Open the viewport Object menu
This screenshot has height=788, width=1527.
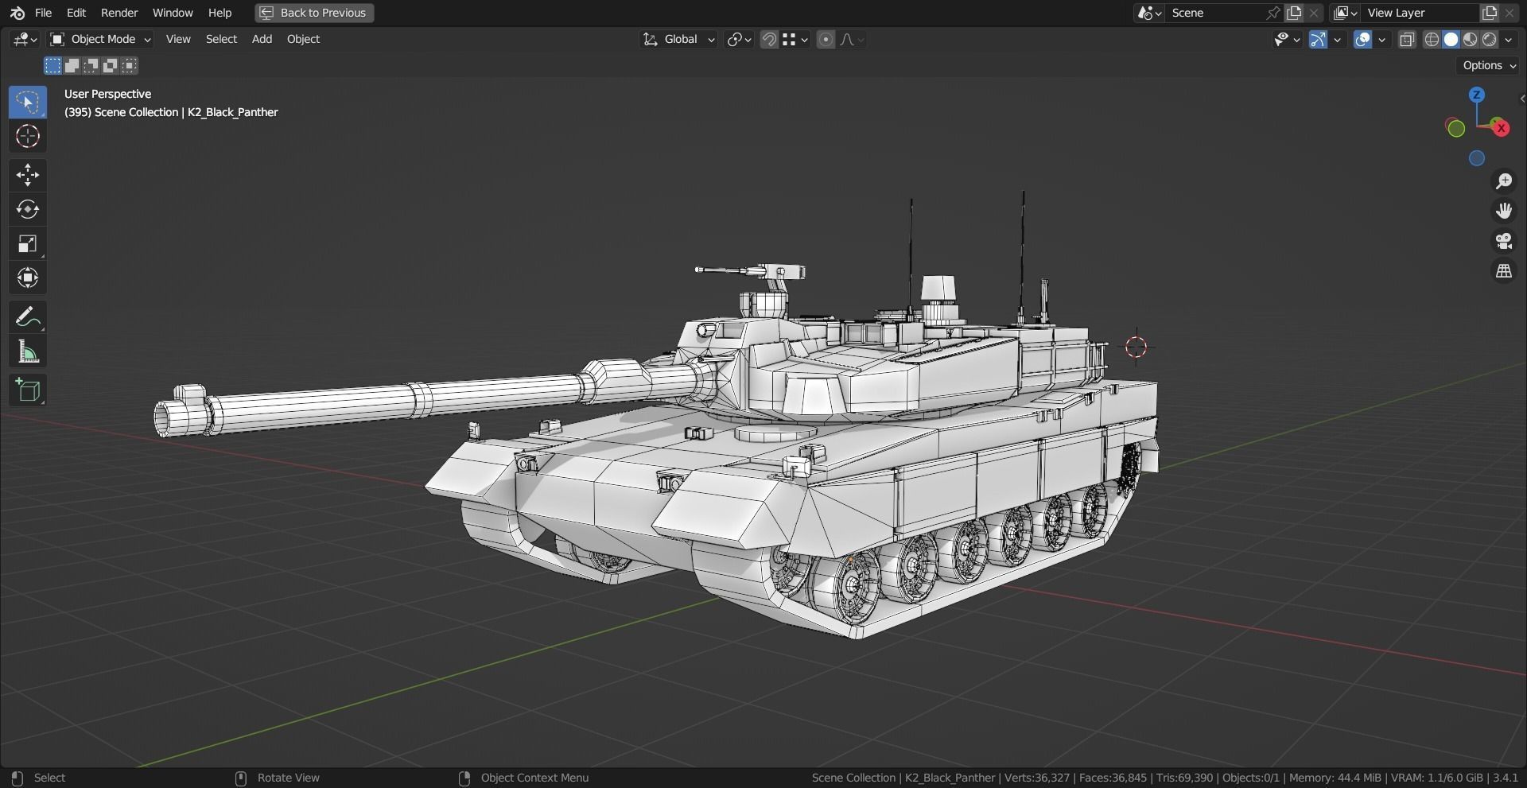[303, 39]
